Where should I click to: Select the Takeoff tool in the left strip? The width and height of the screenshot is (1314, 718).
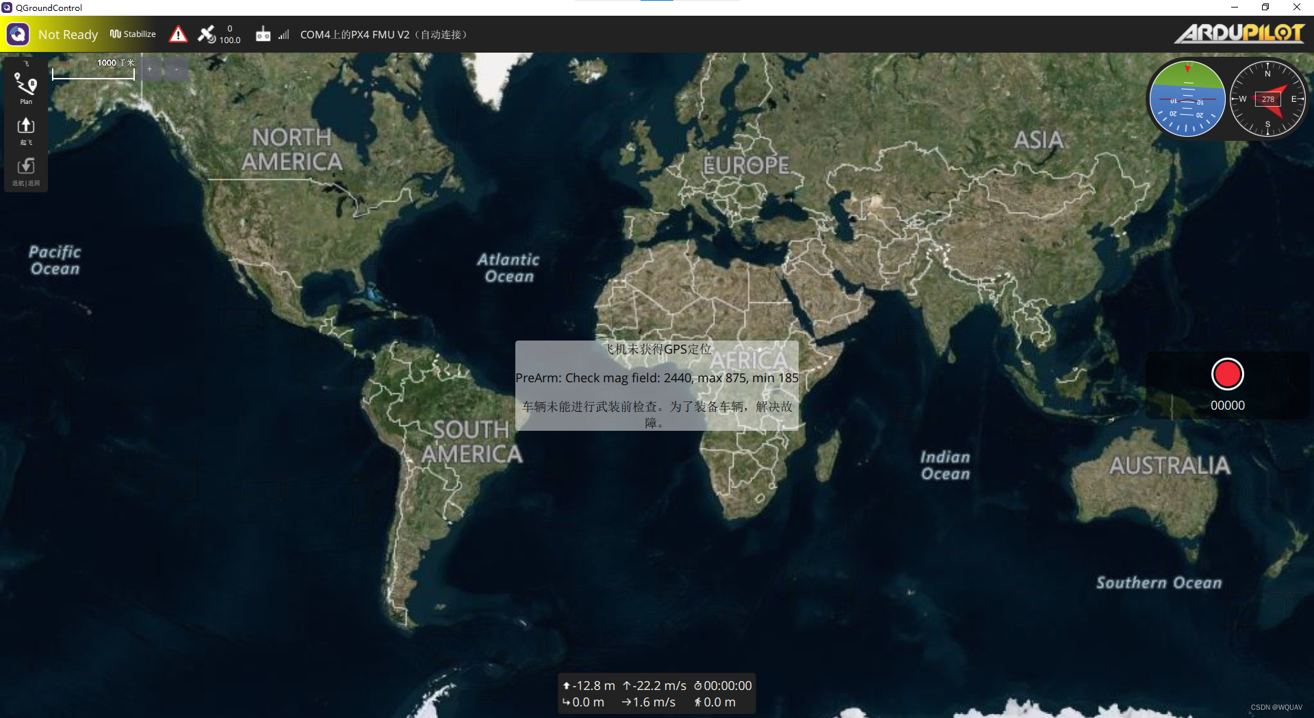click(26, 131)
